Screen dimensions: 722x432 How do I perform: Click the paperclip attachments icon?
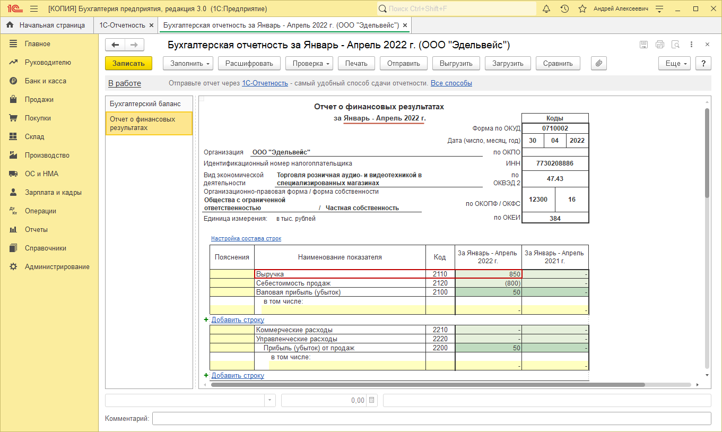[x=598, y=63]
